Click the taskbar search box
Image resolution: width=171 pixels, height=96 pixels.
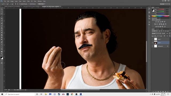[x=20, y=94]
